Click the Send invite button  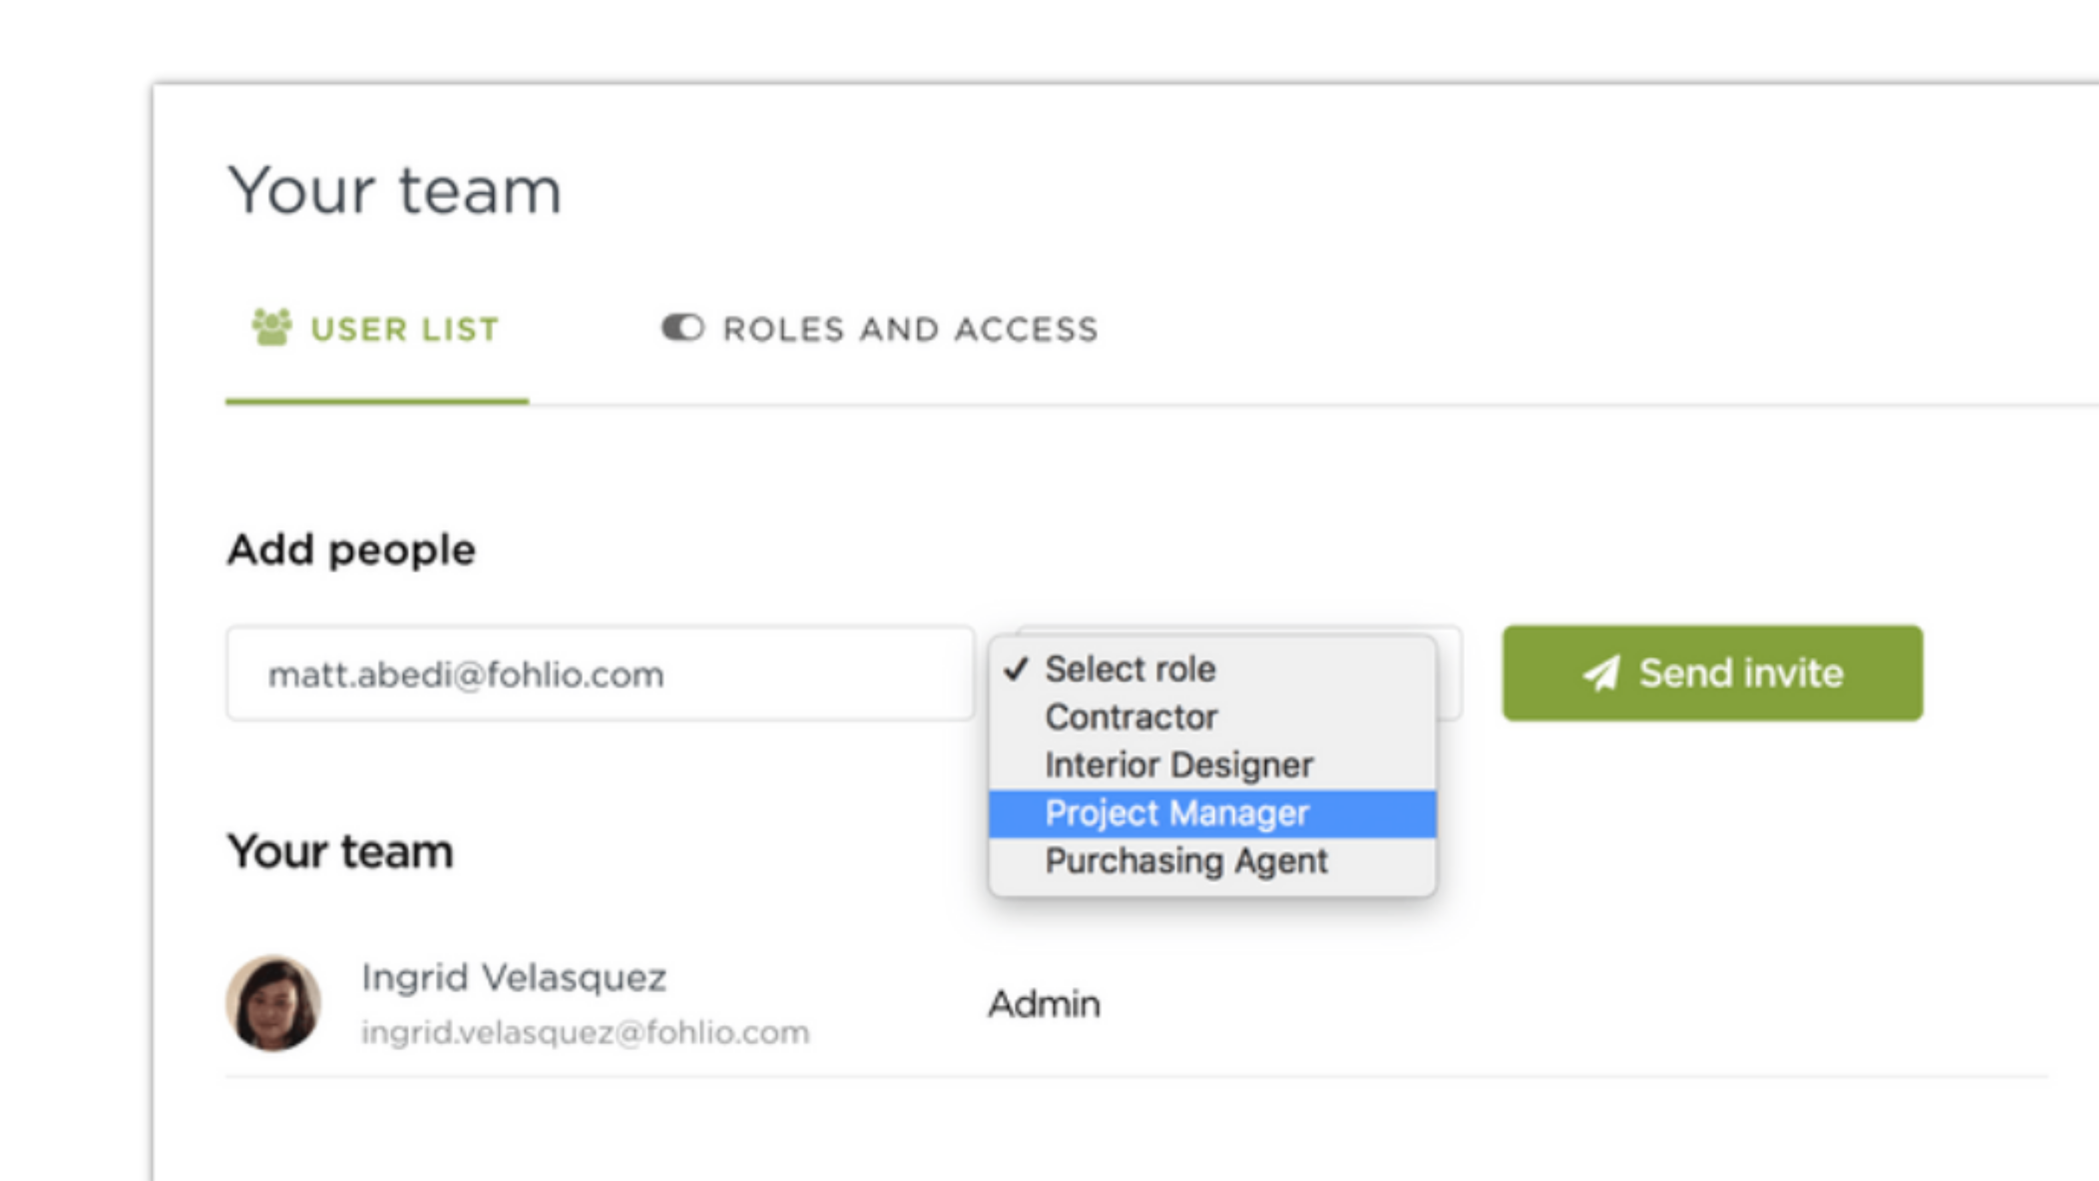(1713, 673)
